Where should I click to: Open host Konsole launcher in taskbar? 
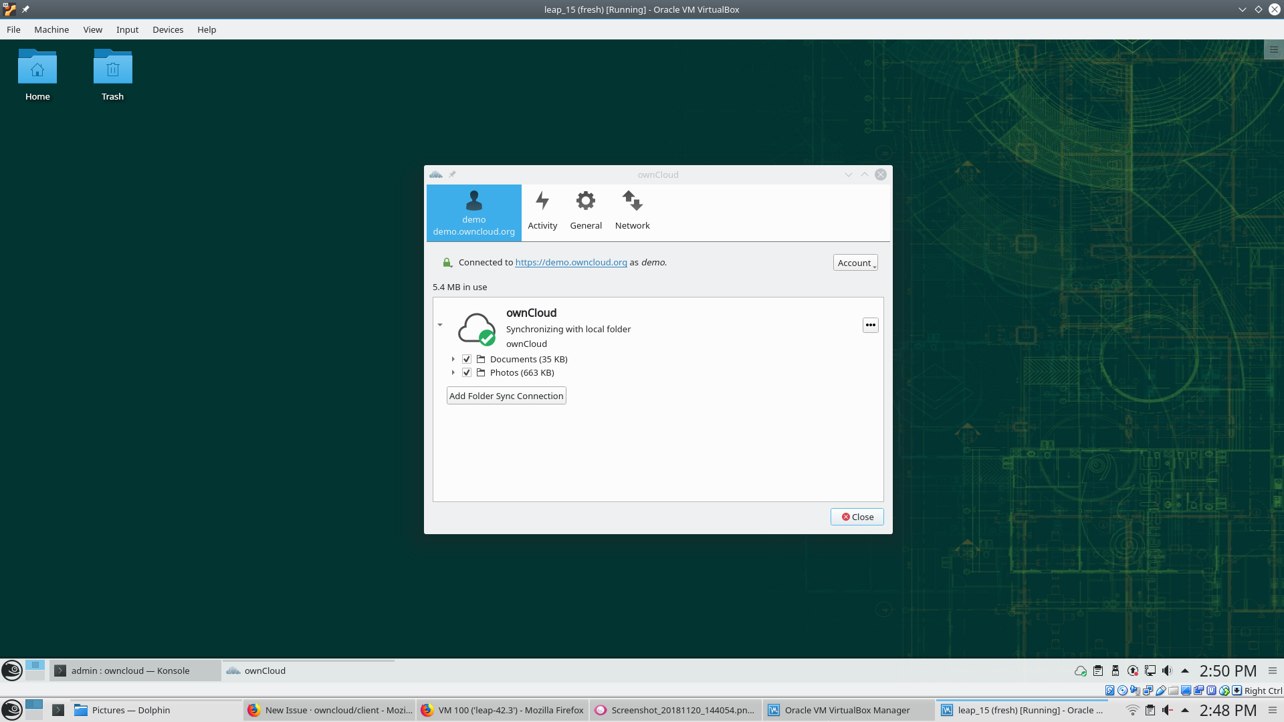point(58,710)
